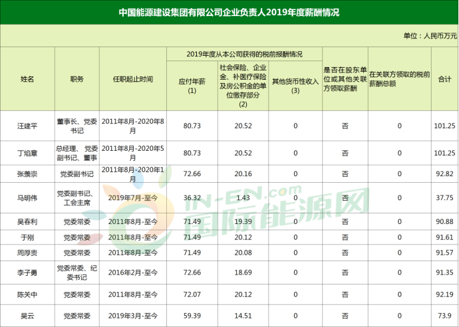The width and height of the screenshot is (459, 327).
Task: Click the 2019年度从本公司获得的税前报酬情况 header
Action: 244,54
